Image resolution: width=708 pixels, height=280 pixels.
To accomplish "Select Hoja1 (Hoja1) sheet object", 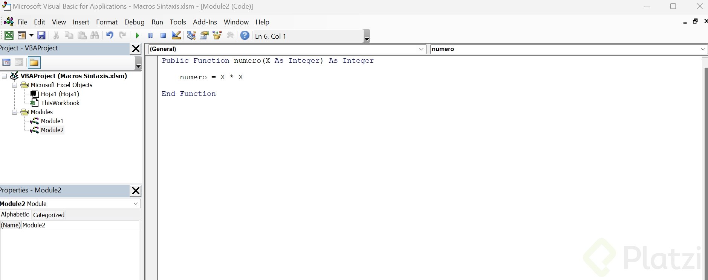I will tap(60, 94).
